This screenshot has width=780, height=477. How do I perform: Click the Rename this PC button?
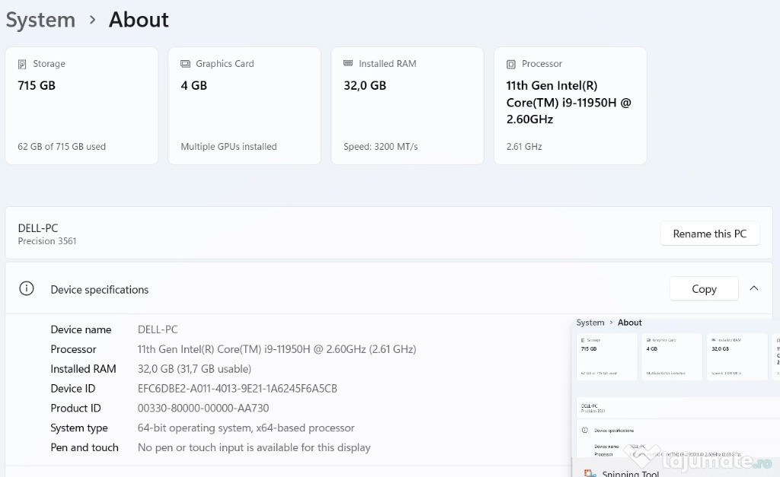click(x=710, y=234)
